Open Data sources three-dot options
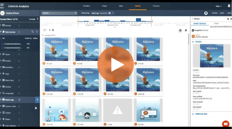 click(x=37, y=32)
